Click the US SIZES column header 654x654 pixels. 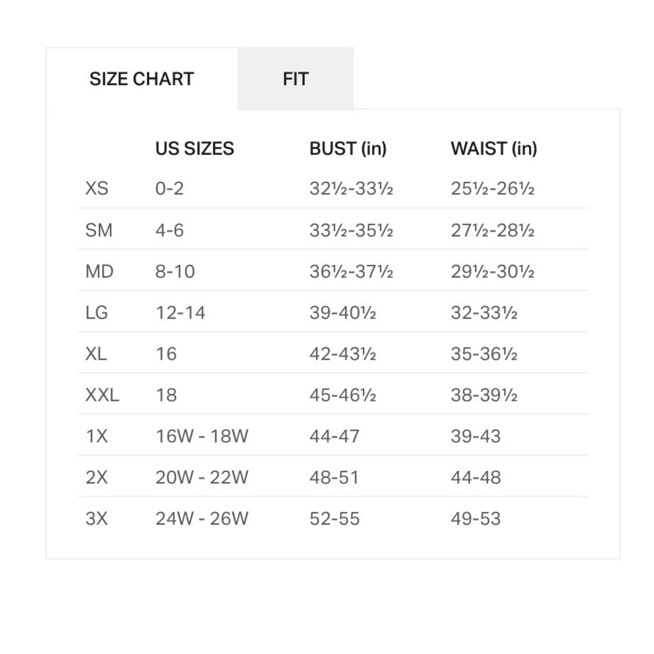(x=194, y=148)
